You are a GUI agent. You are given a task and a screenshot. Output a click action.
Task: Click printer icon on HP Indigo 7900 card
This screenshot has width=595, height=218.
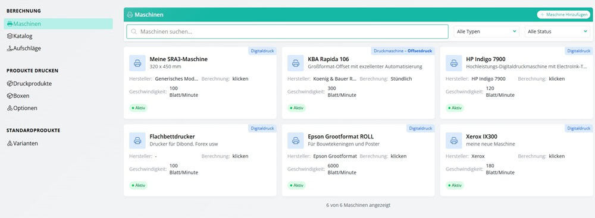(x=453, y=63)
